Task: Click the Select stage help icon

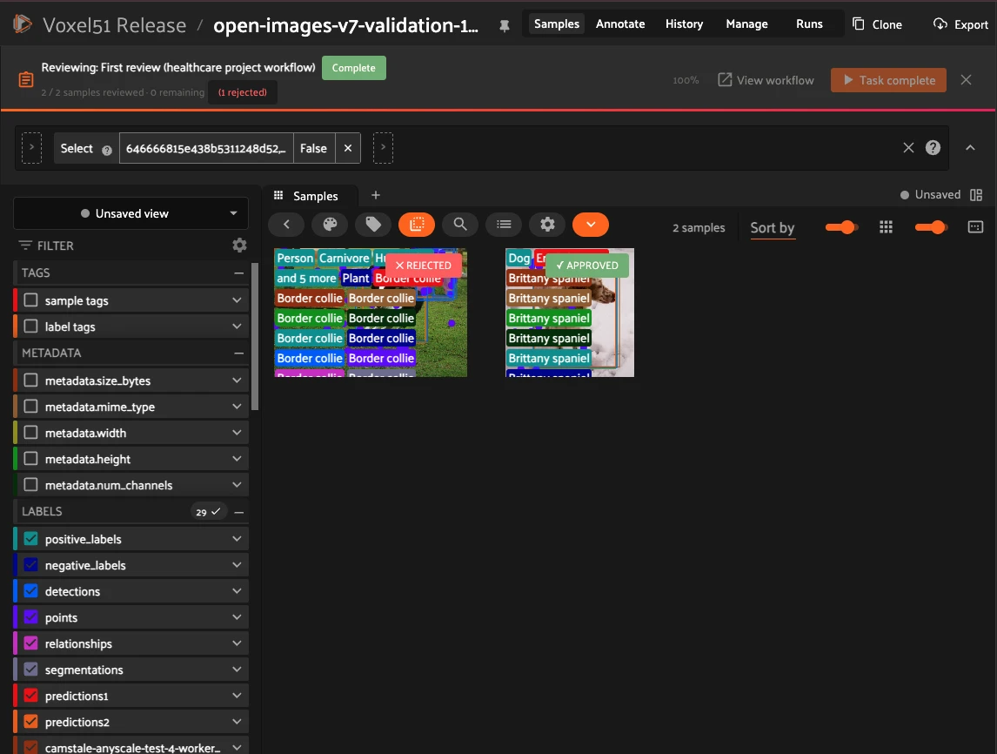Action: [107, 150]
